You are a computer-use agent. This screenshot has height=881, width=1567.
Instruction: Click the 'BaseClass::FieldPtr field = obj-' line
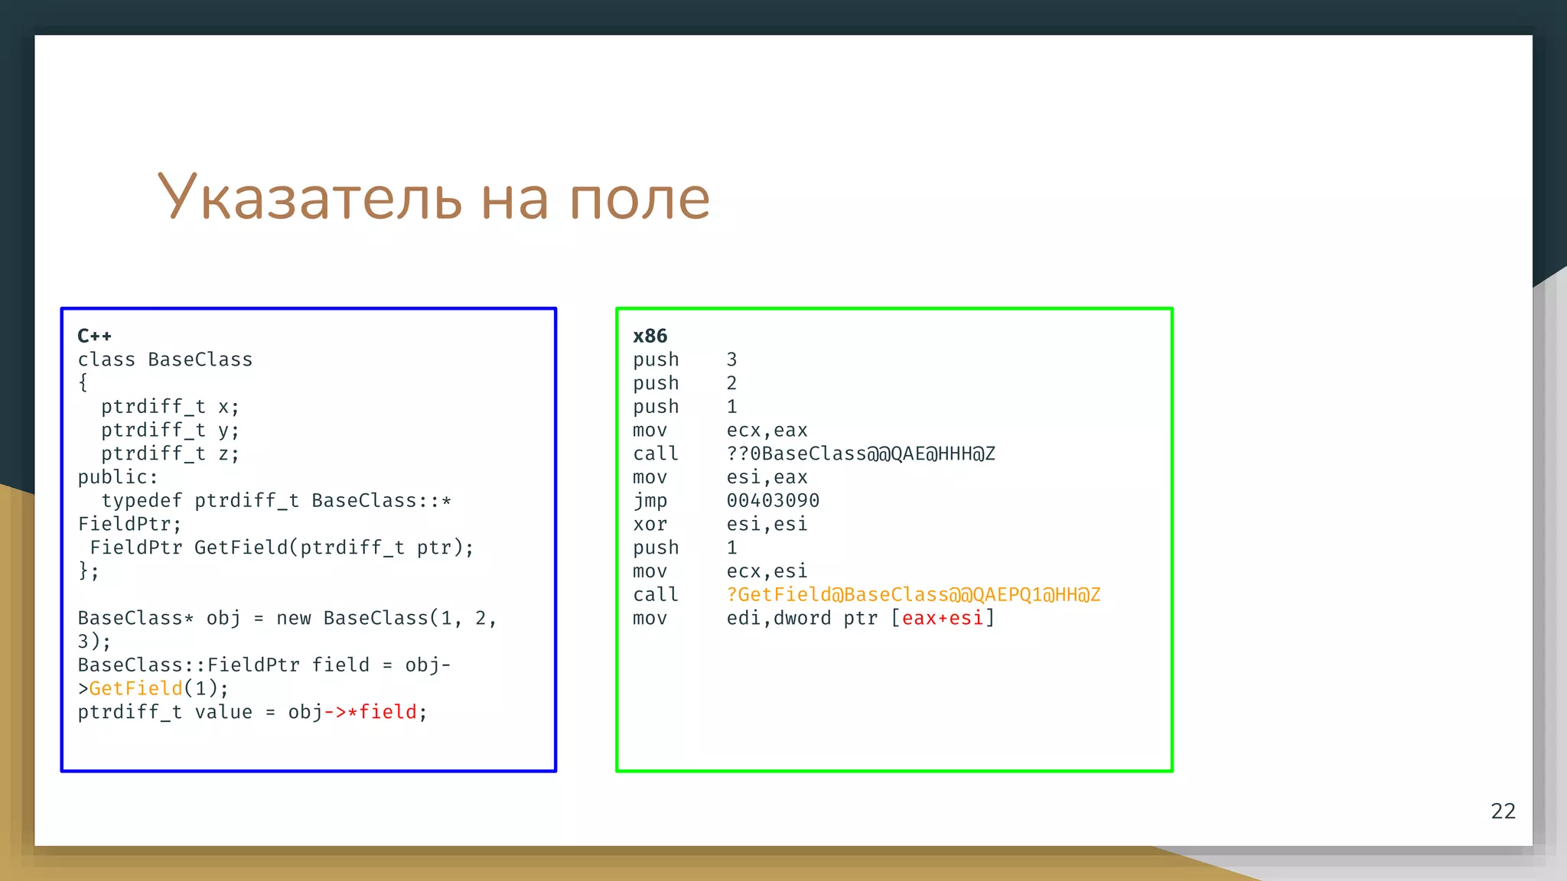tap(264, 665)
